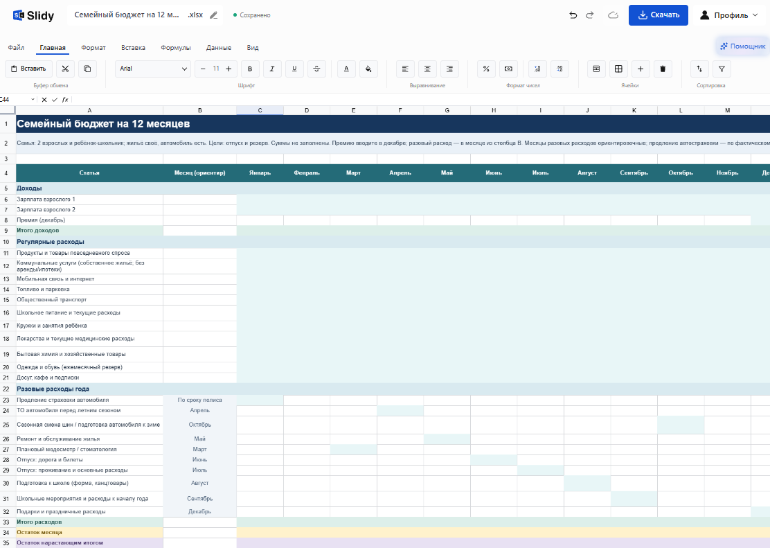Delete cells with the trash icon
Image resolution: width=770 pixels, height=548 pixels.
[663, 69]
